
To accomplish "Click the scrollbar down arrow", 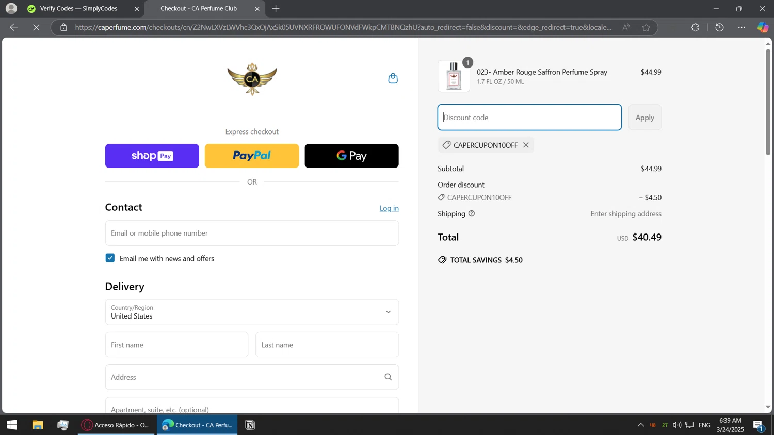I will click(768, 407).
